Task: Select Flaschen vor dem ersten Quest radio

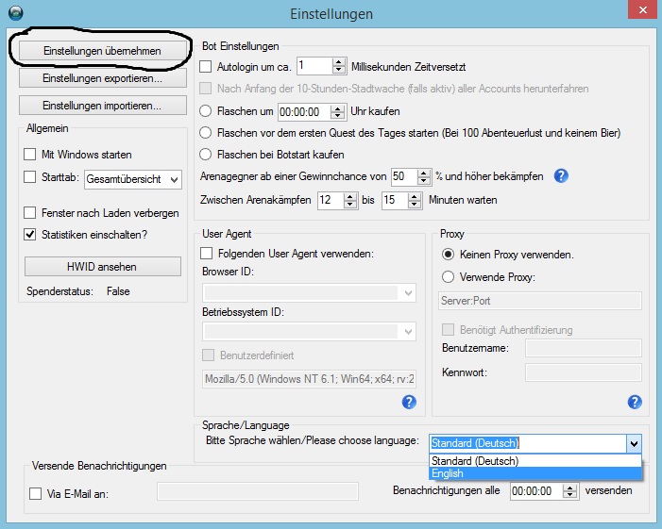Action: pos(206,133)
